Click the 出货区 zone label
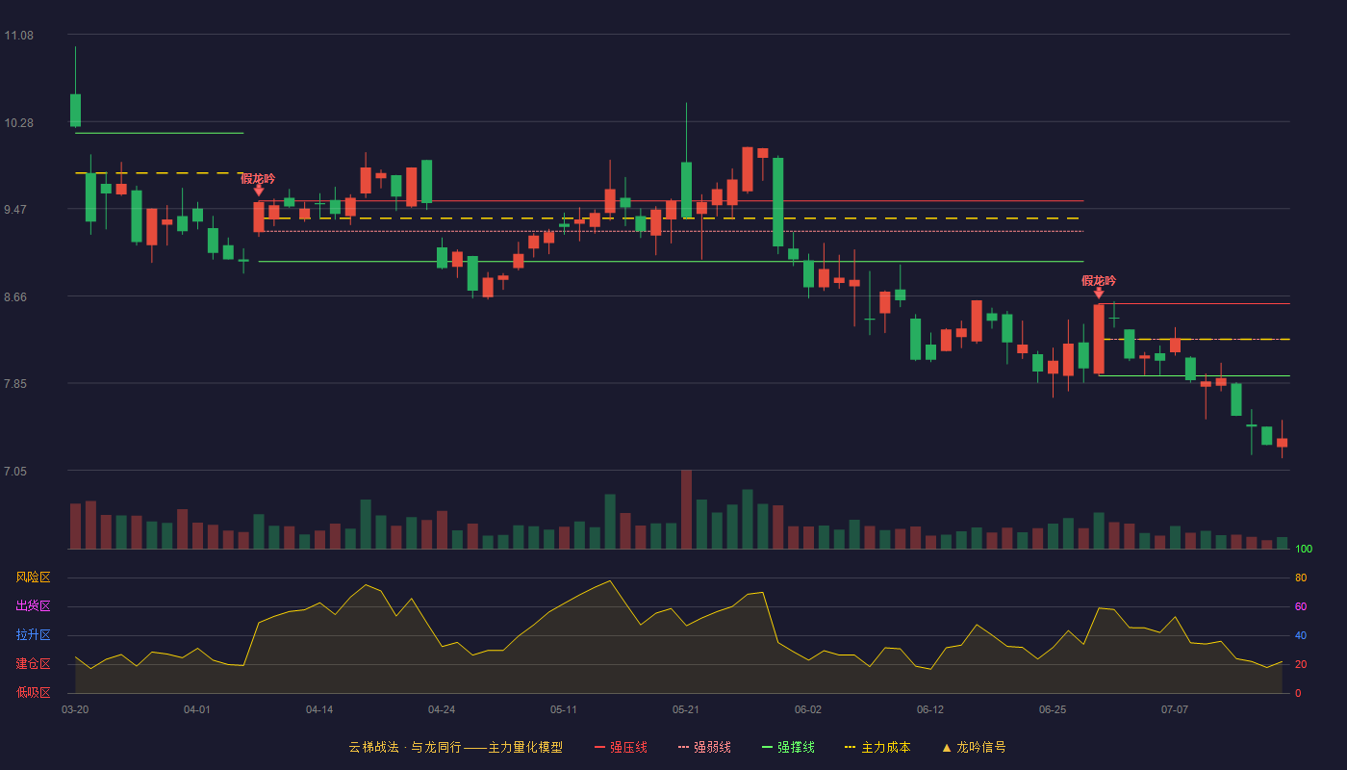This screenshot has height=770, width=1347. [33, 606]
